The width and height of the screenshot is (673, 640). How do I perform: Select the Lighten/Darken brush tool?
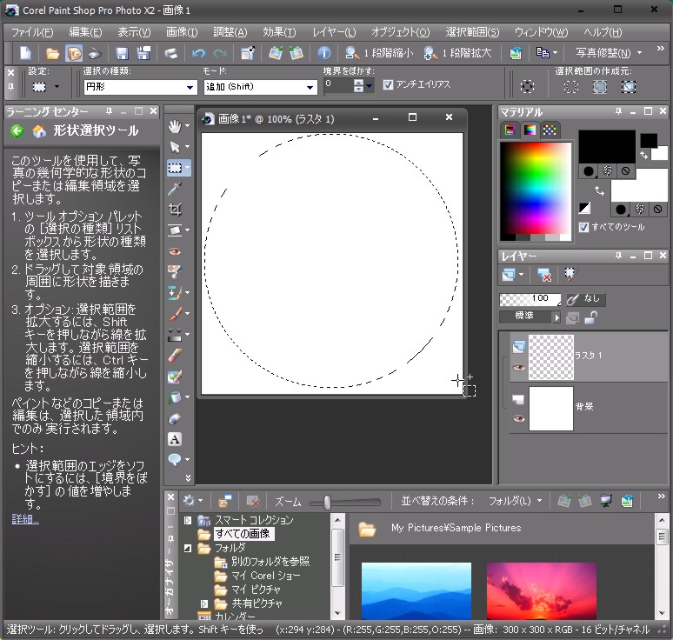(x=175, y=335)
